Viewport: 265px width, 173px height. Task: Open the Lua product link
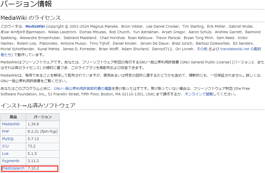(5, 154)
